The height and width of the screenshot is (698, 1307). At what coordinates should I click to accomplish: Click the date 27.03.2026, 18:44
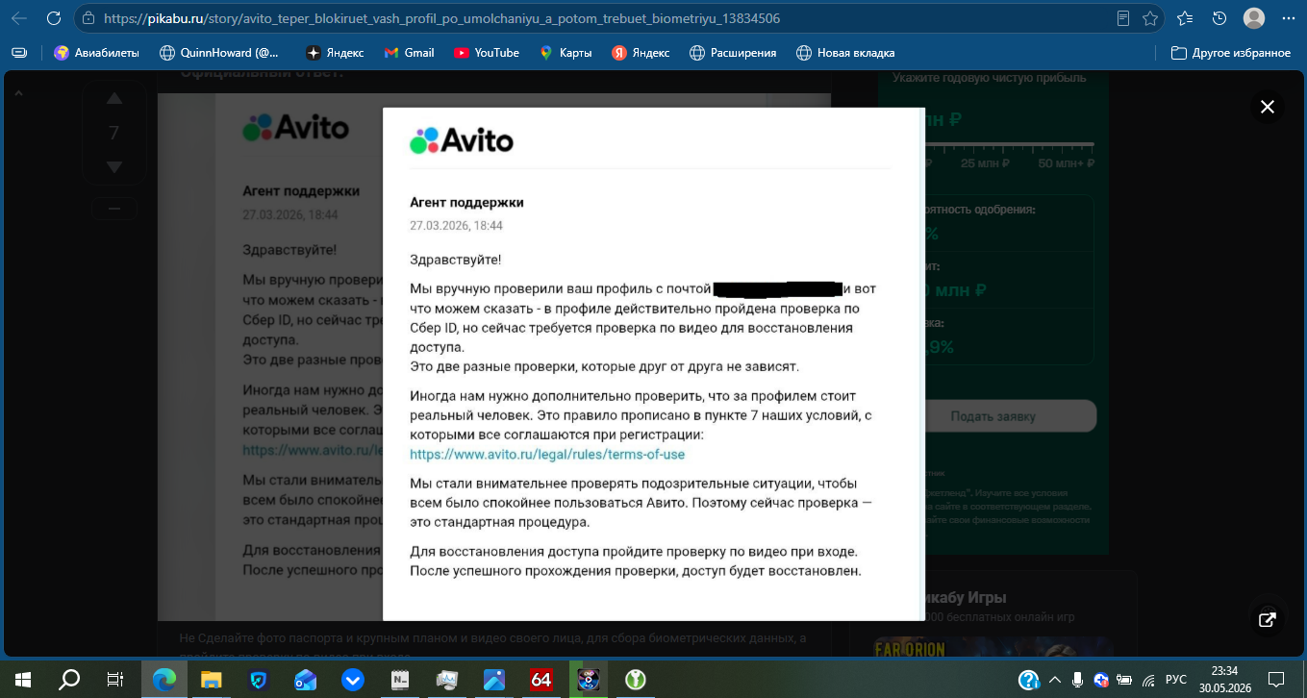click(456, 226)
